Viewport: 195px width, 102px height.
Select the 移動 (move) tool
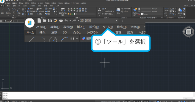tap(30, 14)
